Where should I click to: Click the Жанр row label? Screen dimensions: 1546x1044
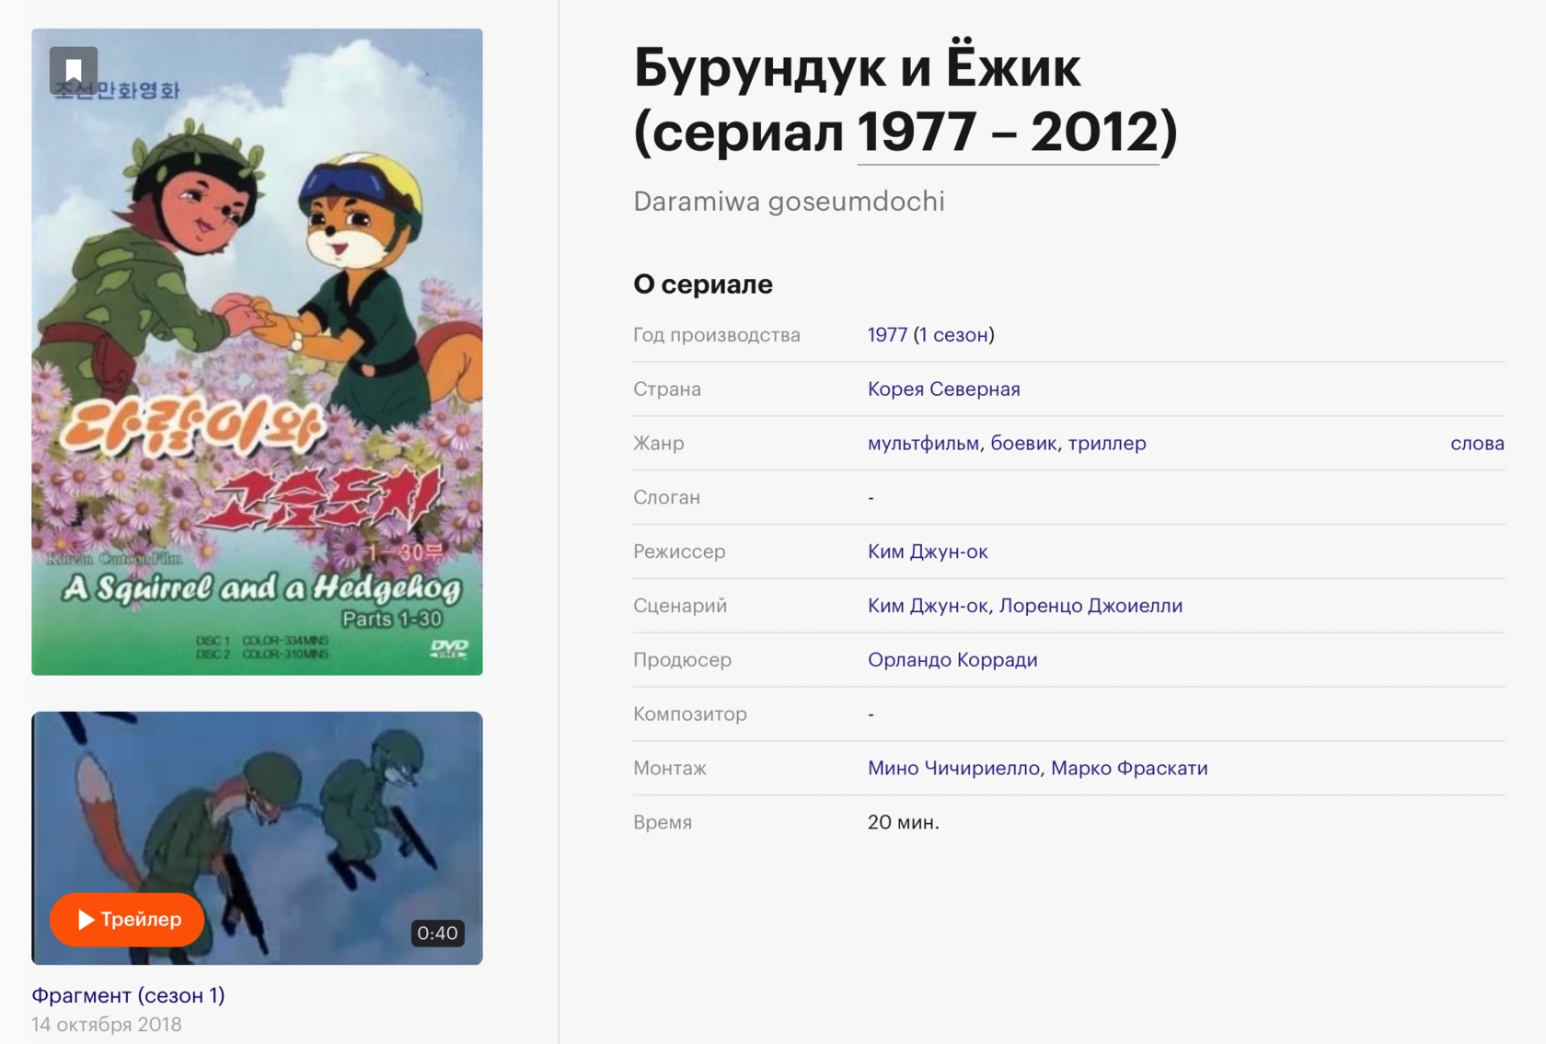click(659, 443)
